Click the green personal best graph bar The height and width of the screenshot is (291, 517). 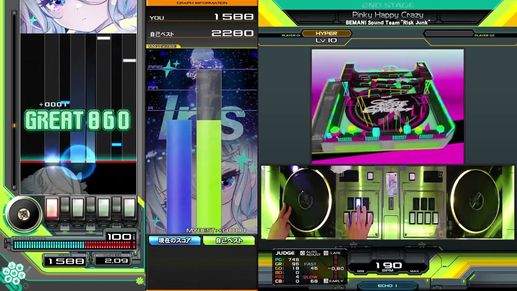(x=209, y=176)
